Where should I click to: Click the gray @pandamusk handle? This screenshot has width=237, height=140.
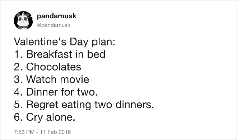coord(54,25)
